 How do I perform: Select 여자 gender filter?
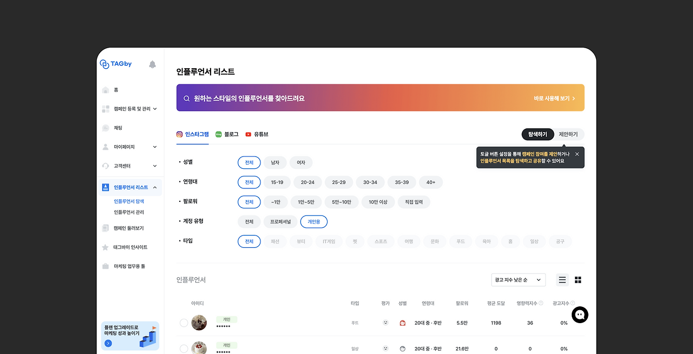point(301,162)
